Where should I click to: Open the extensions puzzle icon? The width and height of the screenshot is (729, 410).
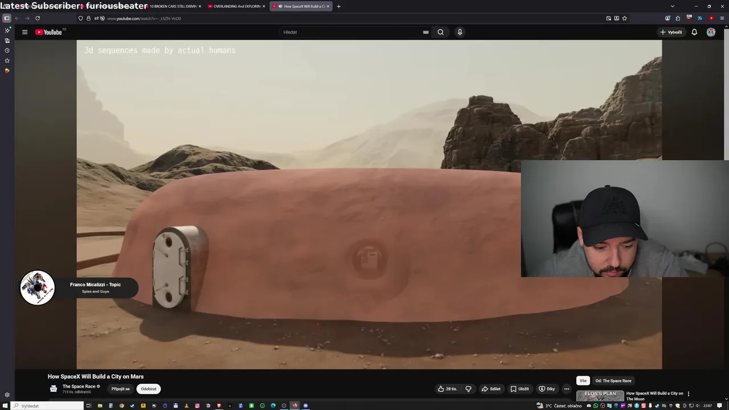coord(678,18)
